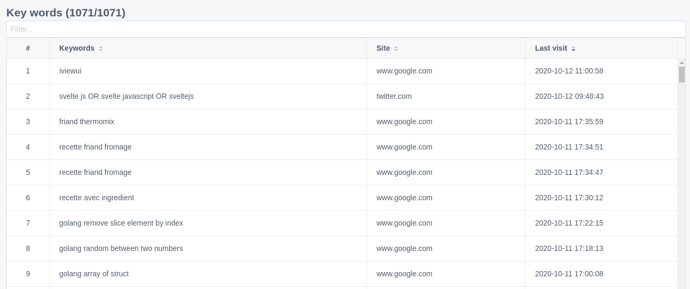Click www.google.com in recette avec ingredient row
Viewport: 690px width, 289px height.
click(x=404, y=198)
